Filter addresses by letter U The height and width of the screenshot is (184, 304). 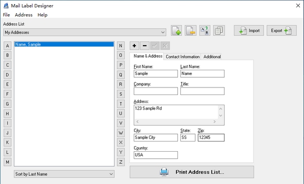[121, 114]
